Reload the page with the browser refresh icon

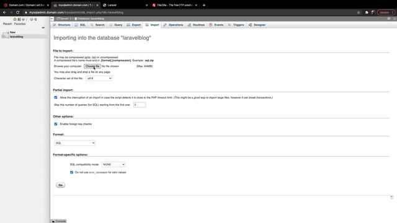tap(18, 12)
